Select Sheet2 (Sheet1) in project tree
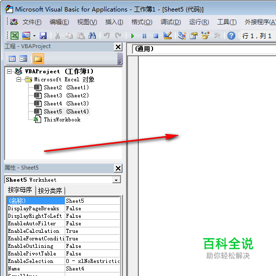This screenshot has height=276, width=276. pos(66,87)
